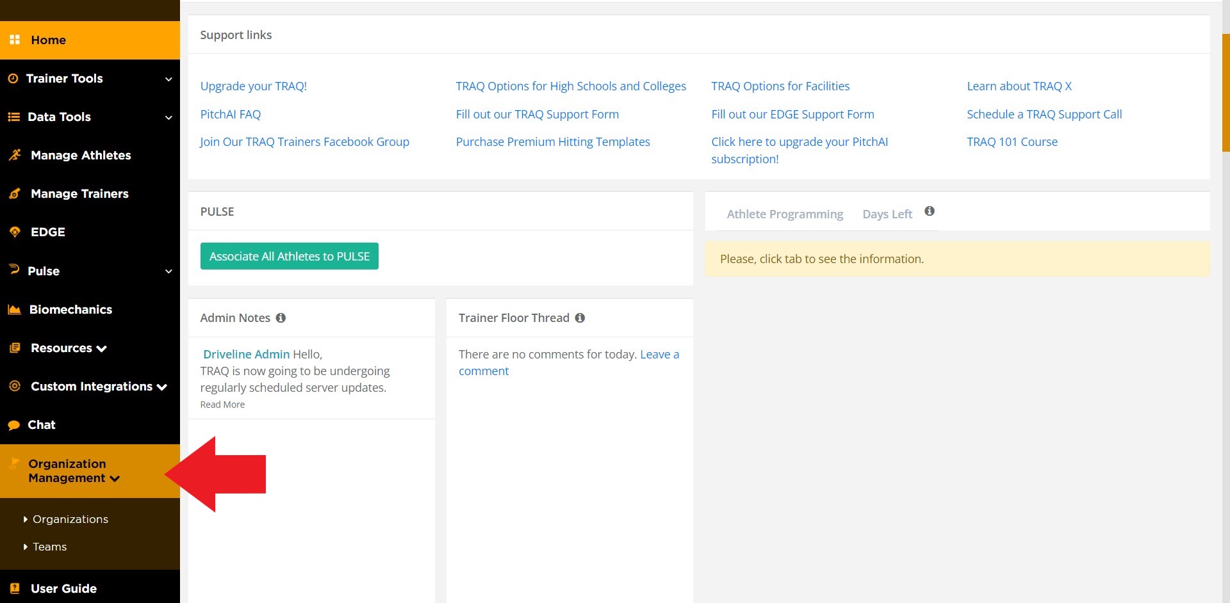1230x603 pixels.
Task: Open the Upgrade your TRAQ! link
Action: pos(254,86)
